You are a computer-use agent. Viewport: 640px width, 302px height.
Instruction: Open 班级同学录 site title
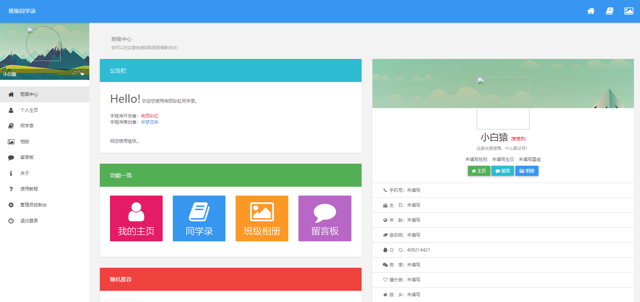pyautogui.click(x=22, y=11)
